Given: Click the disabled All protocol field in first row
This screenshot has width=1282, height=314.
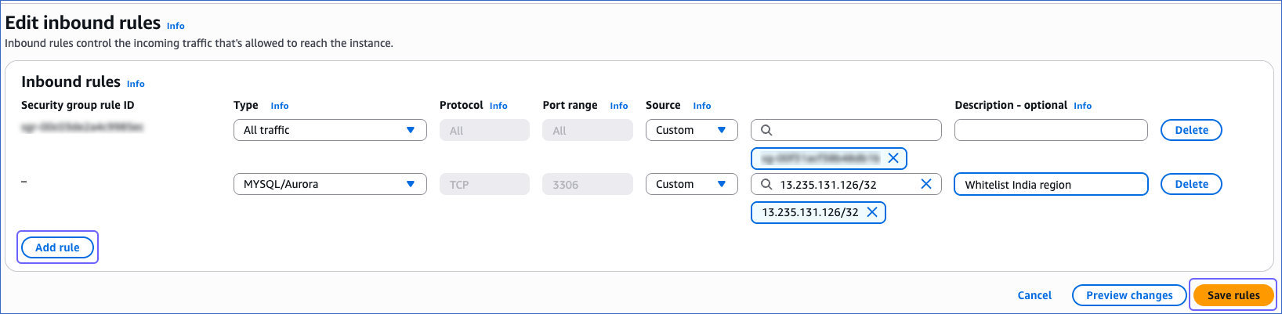Looking at the screenshot, I should [x=484, y=130].
